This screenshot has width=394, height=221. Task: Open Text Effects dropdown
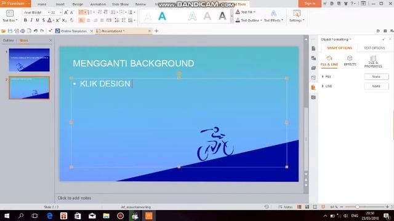[273, 16]
